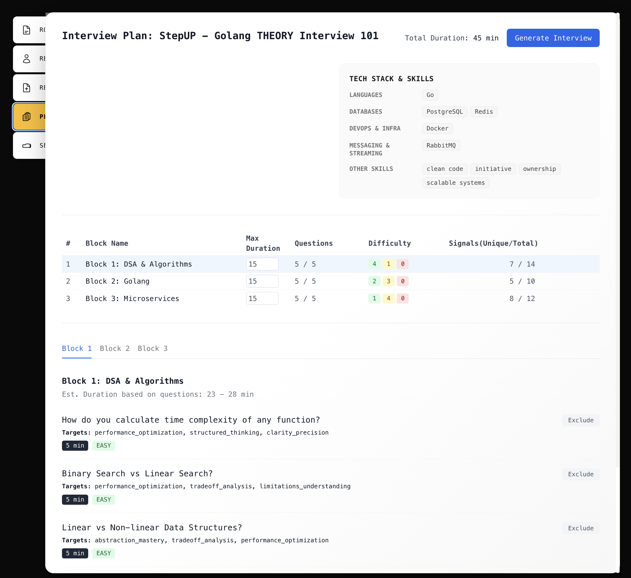Viewport: 631px width, 578px height.
Task: Open the Block 3 tab
Action: (x=153, y=348)
